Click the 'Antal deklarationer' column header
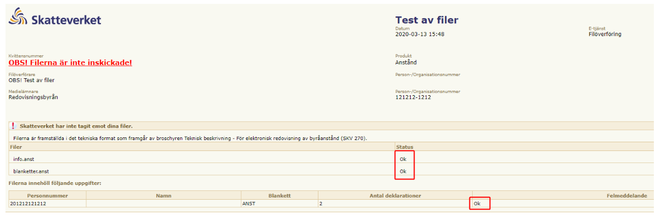 point(395,195)
